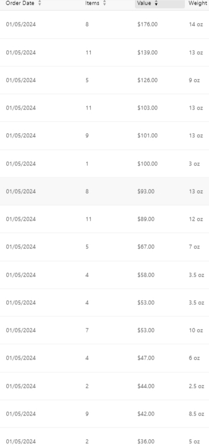Select the row with value $139.00
Viewport: 209px width, 446px height.
point(104,52)
